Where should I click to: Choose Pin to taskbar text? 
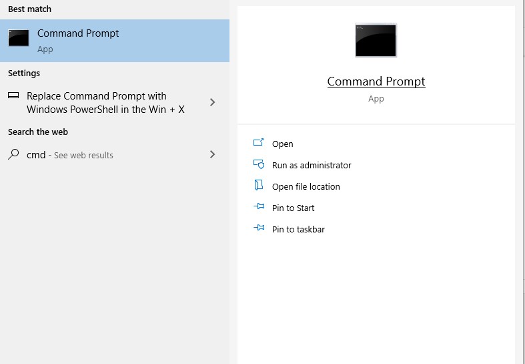[298, 230]
